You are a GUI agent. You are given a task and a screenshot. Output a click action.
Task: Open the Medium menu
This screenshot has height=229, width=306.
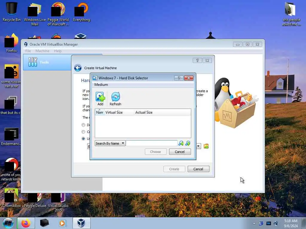click(101, 84)
